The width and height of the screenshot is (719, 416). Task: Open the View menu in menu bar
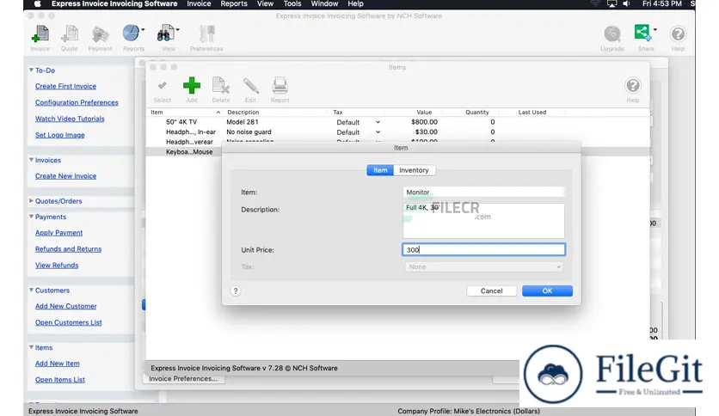(x=265, y=3)
